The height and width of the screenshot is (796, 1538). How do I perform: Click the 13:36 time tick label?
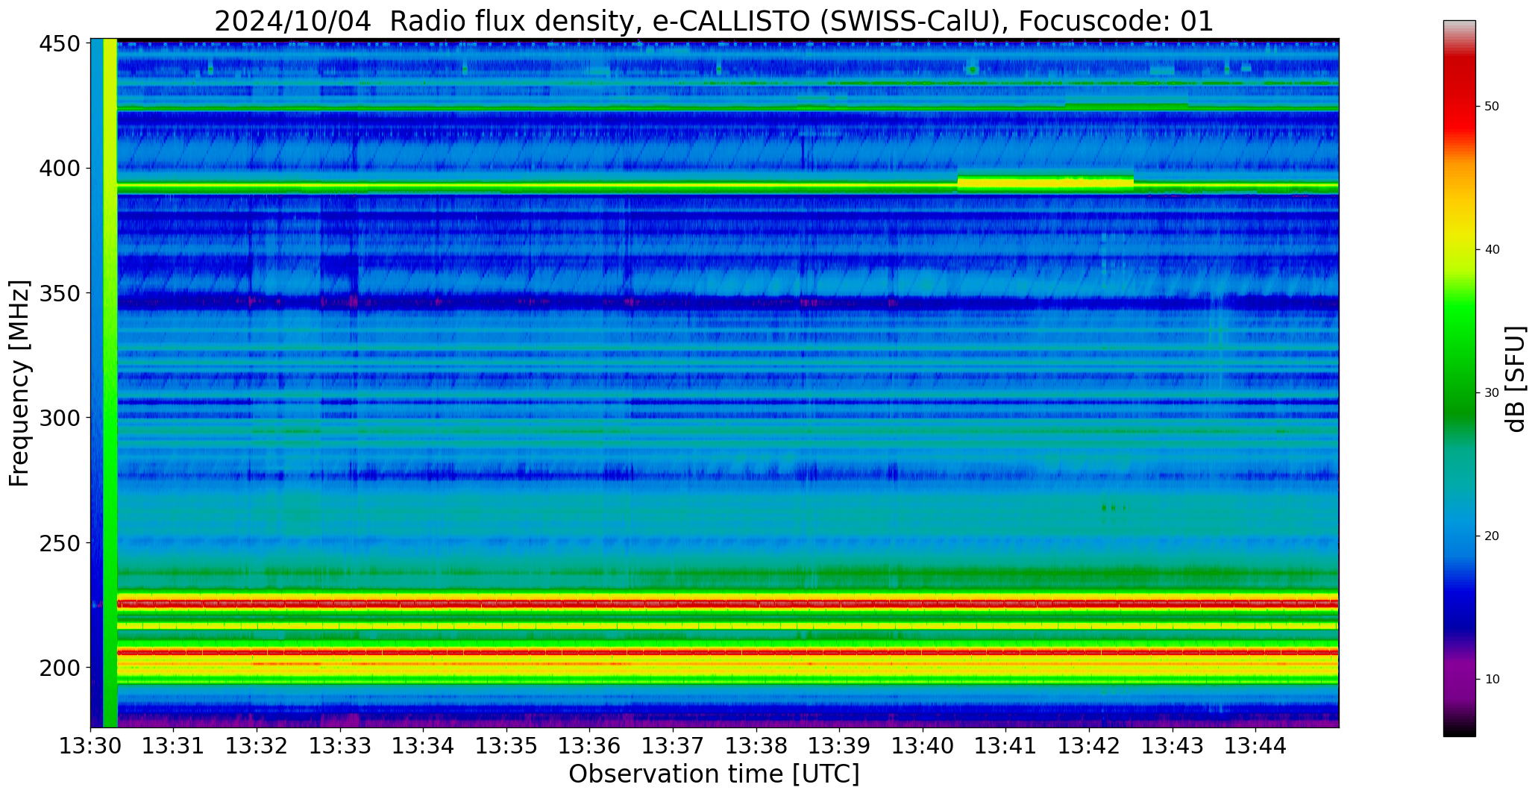590,745
